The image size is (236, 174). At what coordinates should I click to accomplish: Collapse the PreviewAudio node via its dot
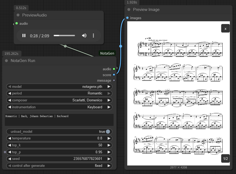click(x=18, y=15)
